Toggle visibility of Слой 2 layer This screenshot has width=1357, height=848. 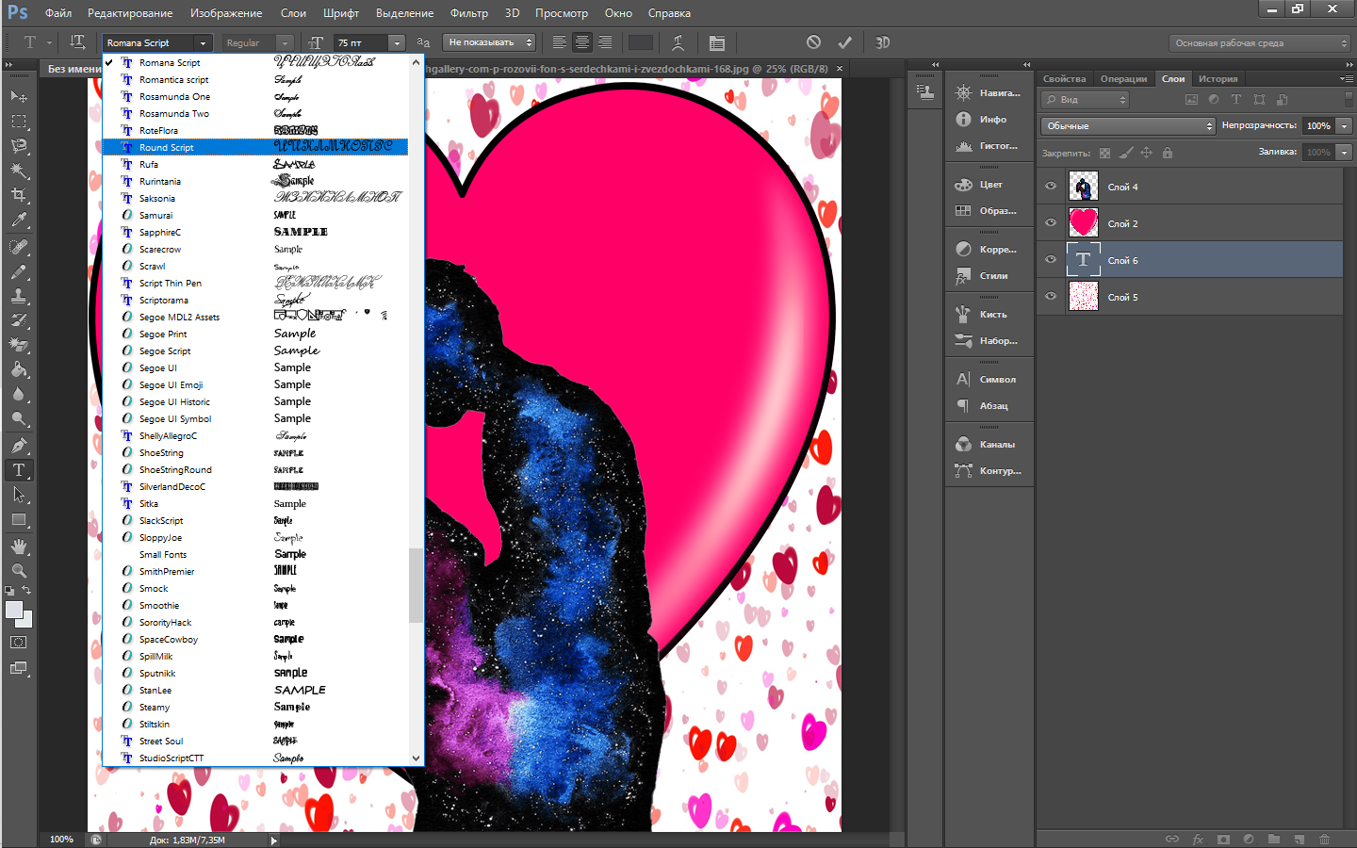tap(1051, 223)
